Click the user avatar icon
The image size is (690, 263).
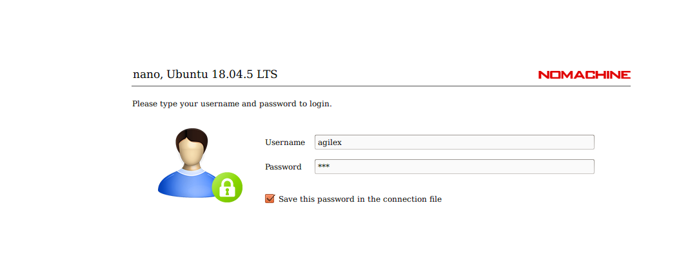pyautogui.click(x=200, y=165)
